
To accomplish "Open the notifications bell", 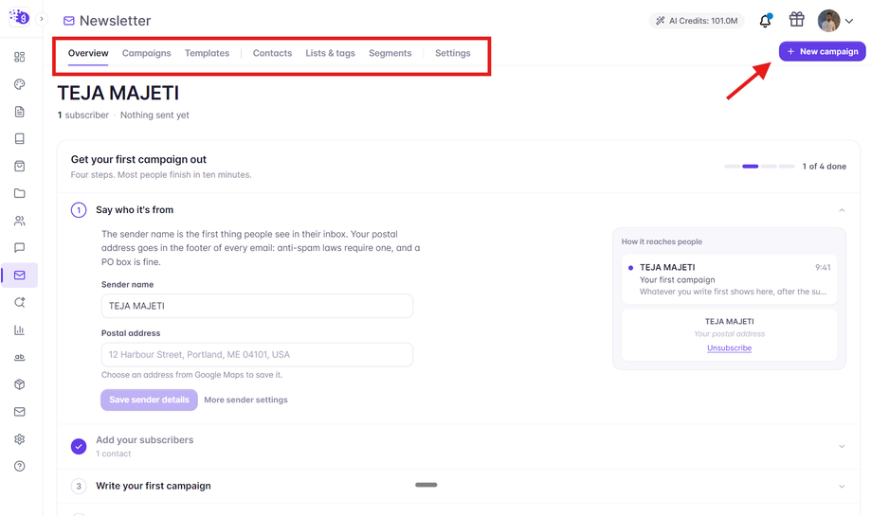I will (766, 21).
